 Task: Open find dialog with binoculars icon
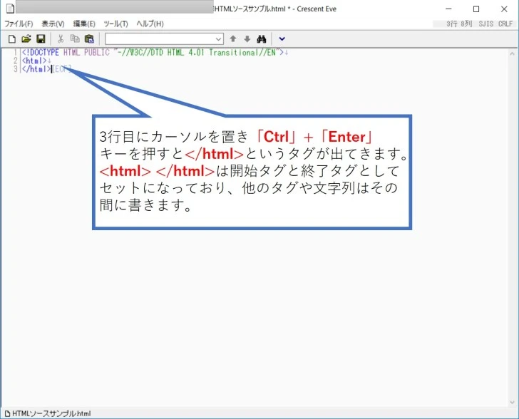click(262, 39)
